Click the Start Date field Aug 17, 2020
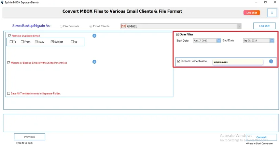Viewport: 280px width, 149px height. click(x=205, y=41)
